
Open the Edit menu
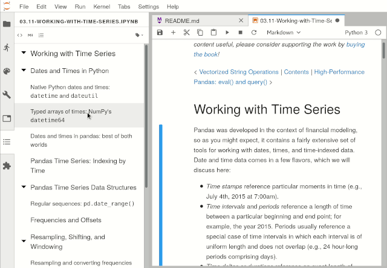point(41,7)
